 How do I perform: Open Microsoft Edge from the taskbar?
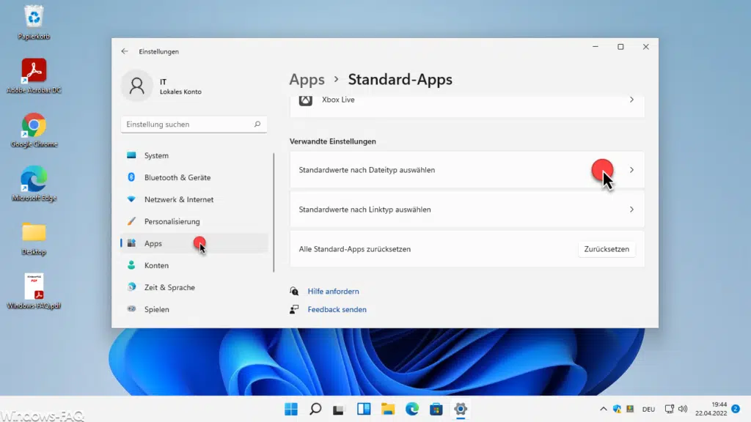tap(412, 409)
